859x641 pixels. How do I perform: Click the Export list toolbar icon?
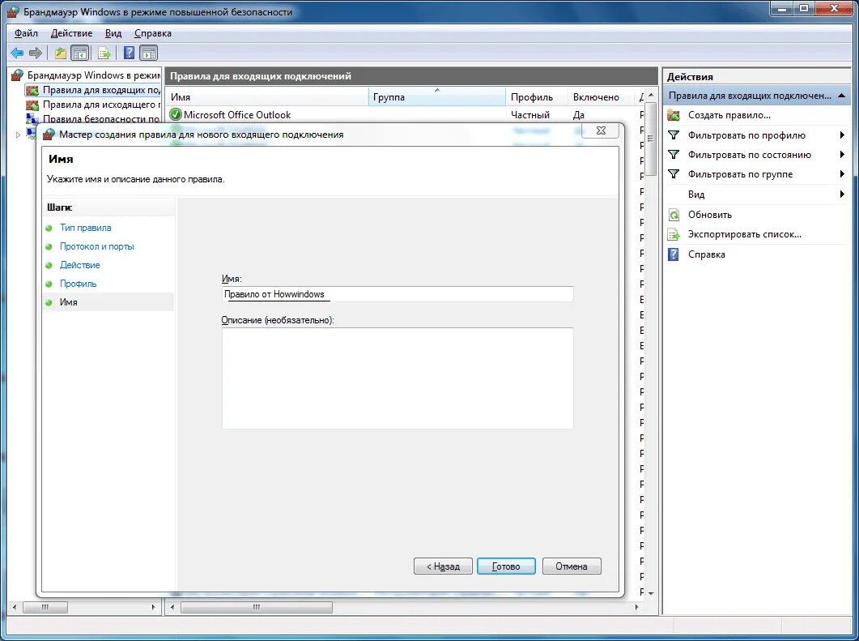pyautogui.click(x=104, y=53)
